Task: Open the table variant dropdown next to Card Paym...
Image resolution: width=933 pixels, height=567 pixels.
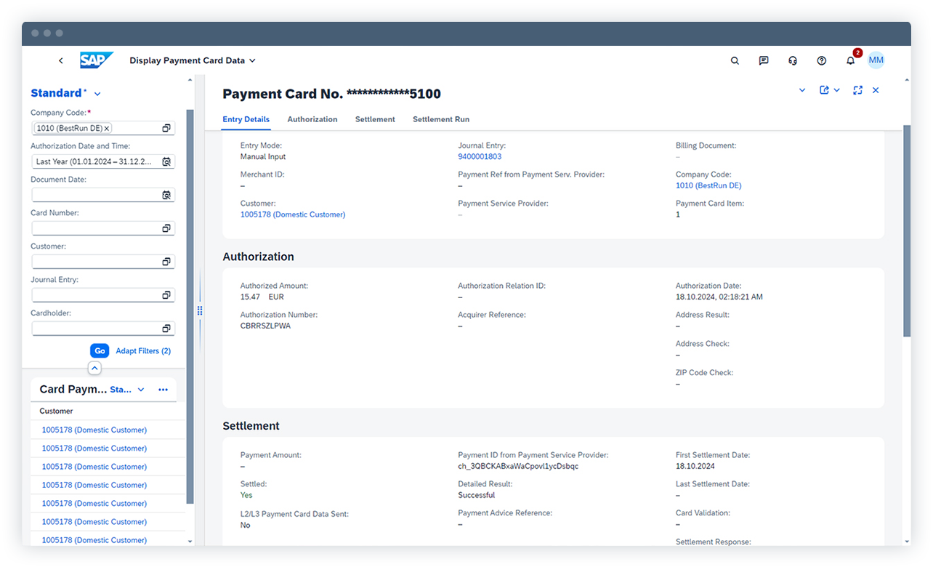Action: pyautogui.click(x=141, y=390)
